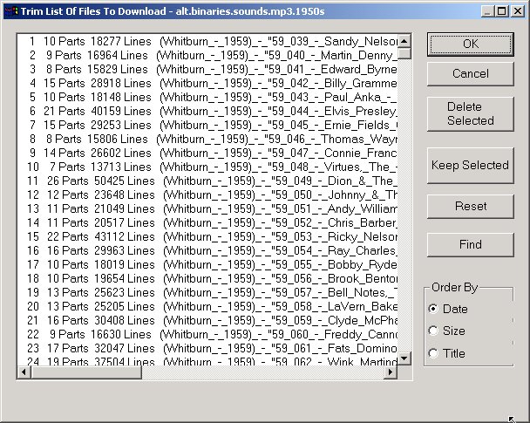This screenshot has height=423, width=530.
Task: Select row 21 59_059 Clyde_McPhatter
Action: tap(207, 321)
